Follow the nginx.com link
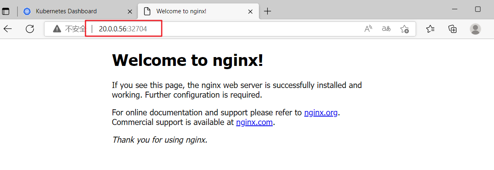 tap(254, 122)
